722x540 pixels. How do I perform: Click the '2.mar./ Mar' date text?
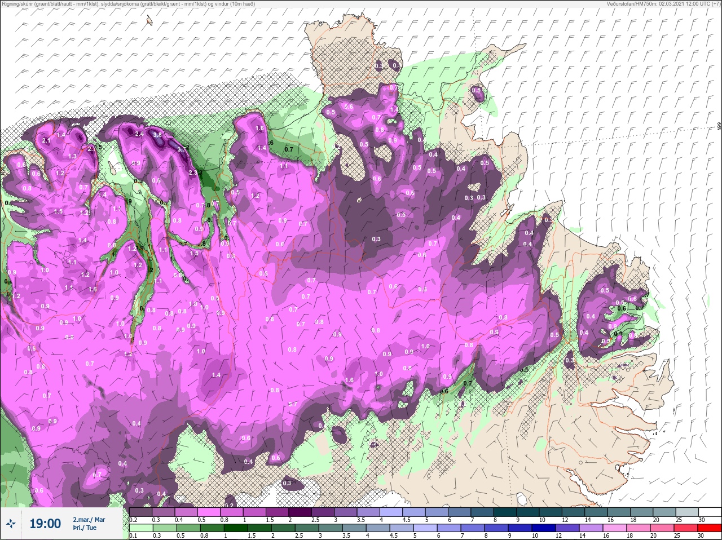coord(89,519)
